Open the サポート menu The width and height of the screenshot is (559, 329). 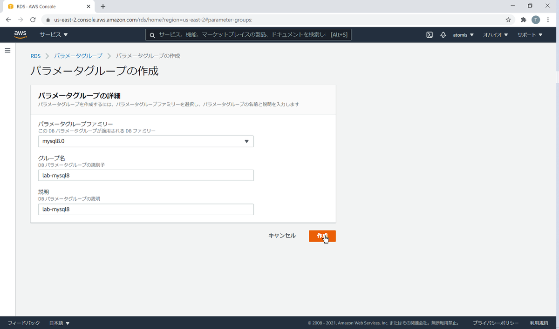(530, 34)
